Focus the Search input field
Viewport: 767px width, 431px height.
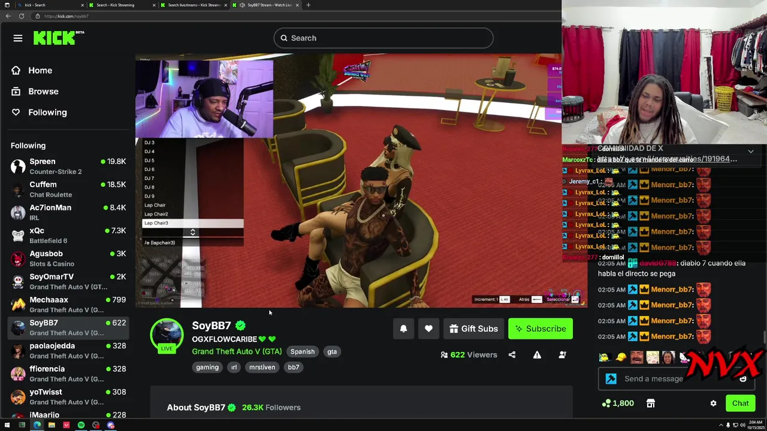click(383, 38)
